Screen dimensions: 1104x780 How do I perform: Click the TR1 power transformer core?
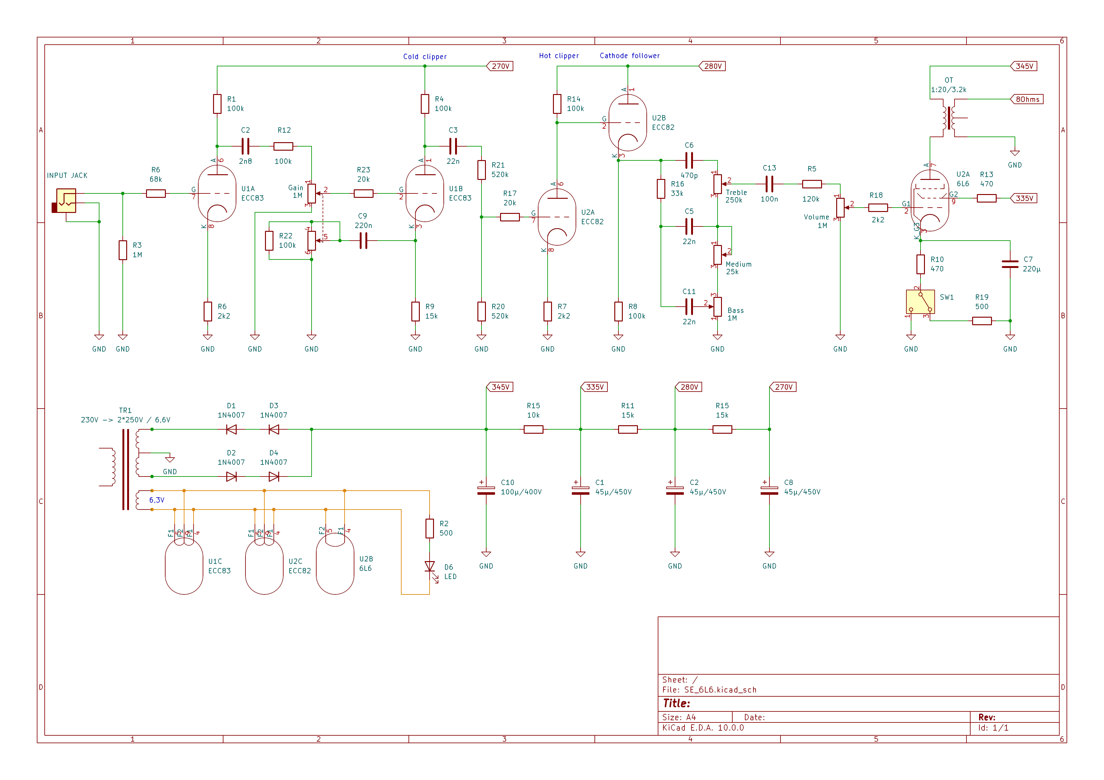pos(126,469)
